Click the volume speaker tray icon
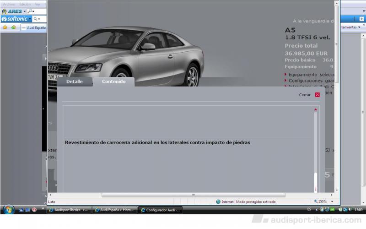The width and height of the screenshot is (366, 229). tap(350, 210)
